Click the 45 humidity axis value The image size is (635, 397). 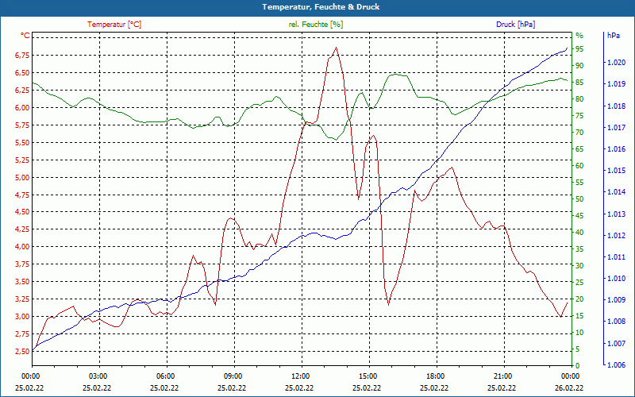579,216
